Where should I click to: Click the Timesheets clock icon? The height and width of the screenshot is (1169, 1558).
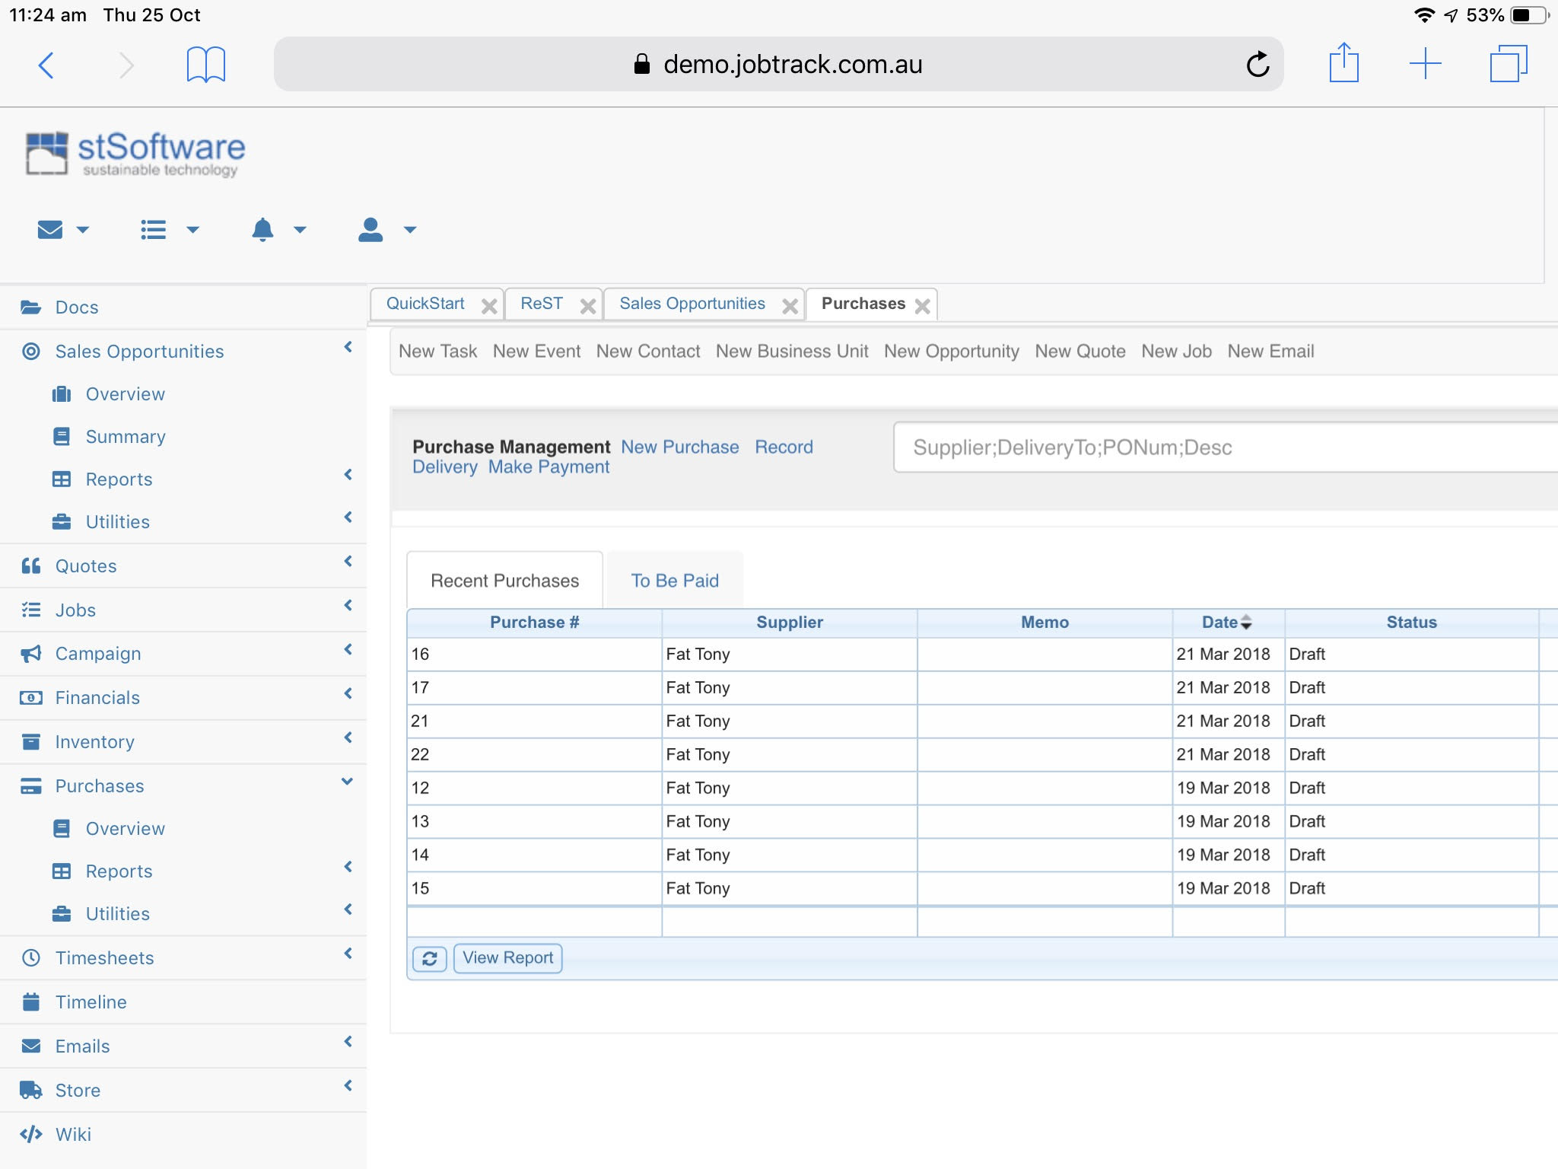30,958
